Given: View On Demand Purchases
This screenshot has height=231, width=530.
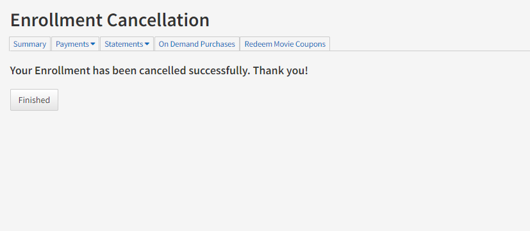Looking at the screenshot, I should pos(197,44).
